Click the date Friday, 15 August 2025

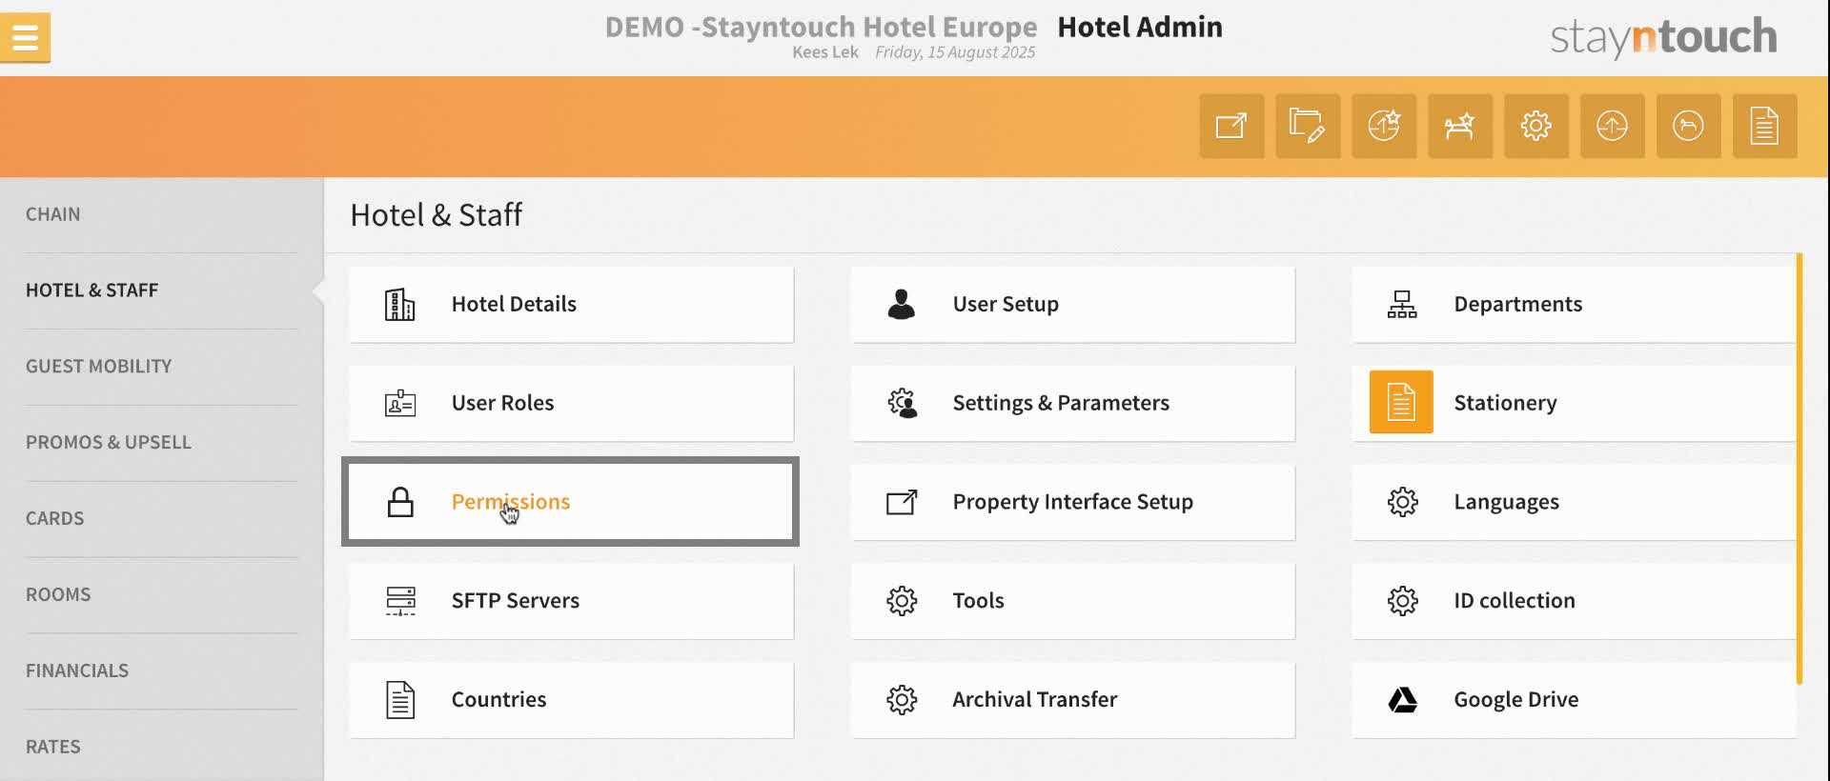pyautogui.click(x=955, y=52)
